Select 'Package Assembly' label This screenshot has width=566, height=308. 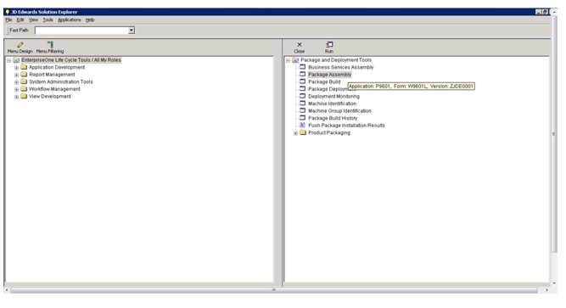[329, 75]
